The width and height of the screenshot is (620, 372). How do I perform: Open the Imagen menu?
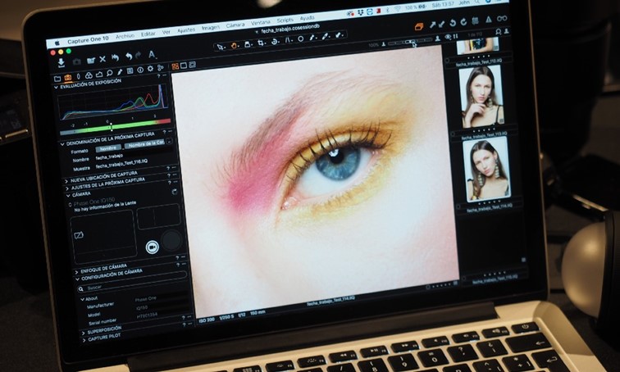[210, 28]
